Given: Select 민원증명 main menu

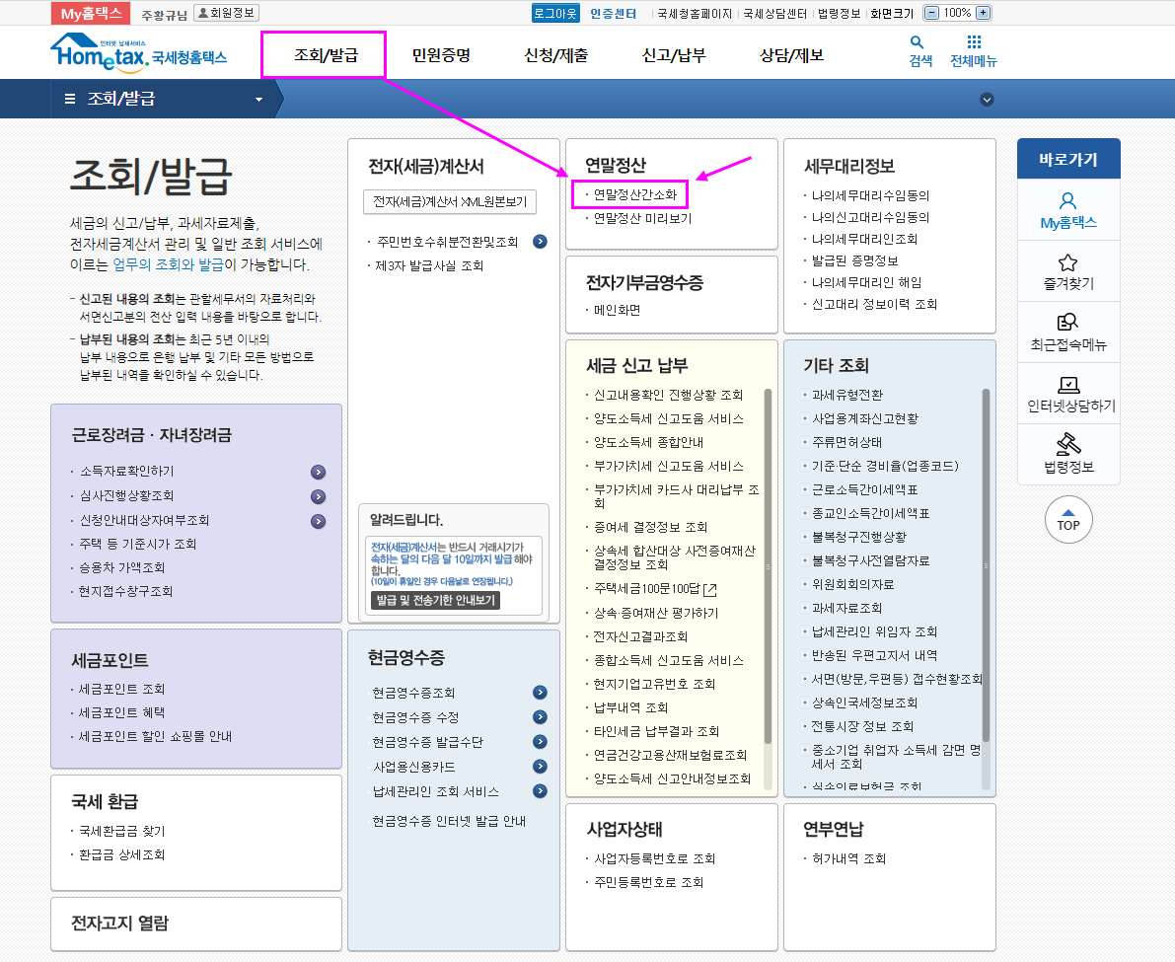Looking at the screenshot, I should coord(441,55).
